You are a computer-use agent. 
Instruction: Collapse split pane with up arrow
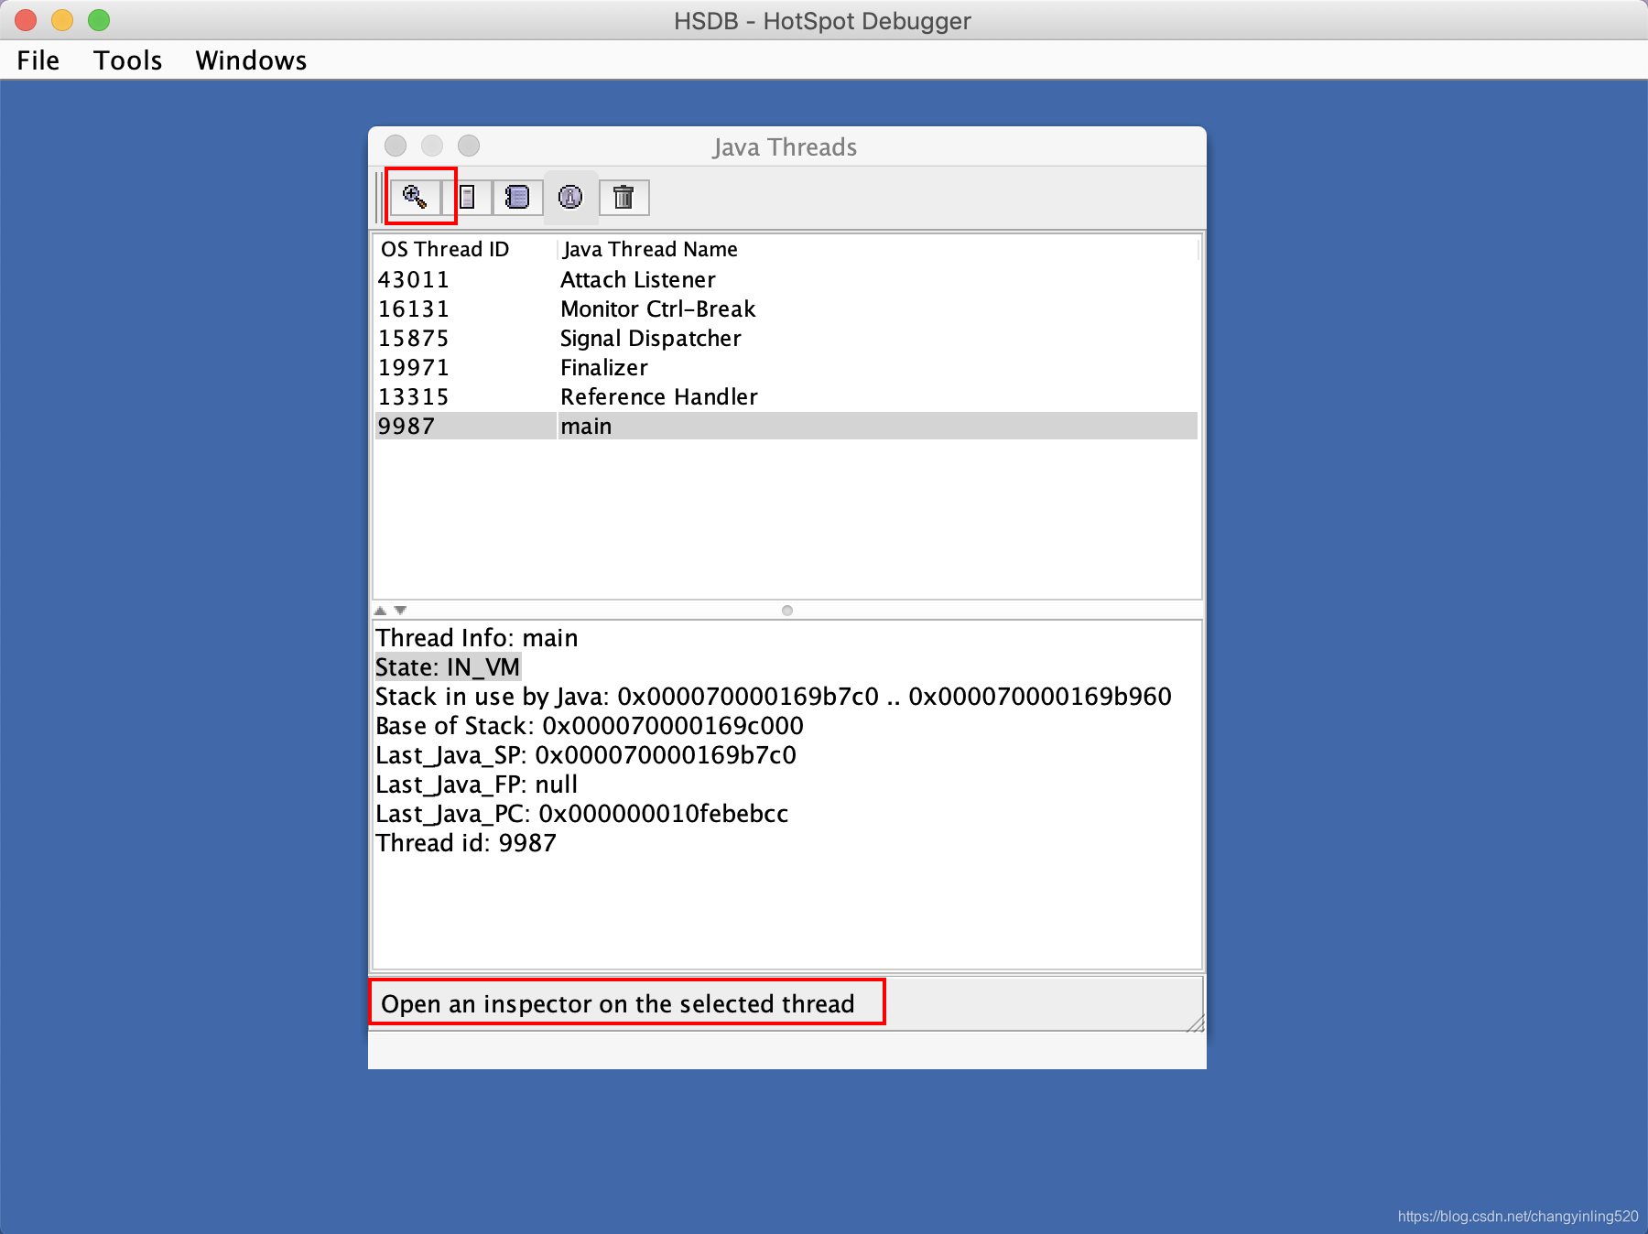point(380,611)
